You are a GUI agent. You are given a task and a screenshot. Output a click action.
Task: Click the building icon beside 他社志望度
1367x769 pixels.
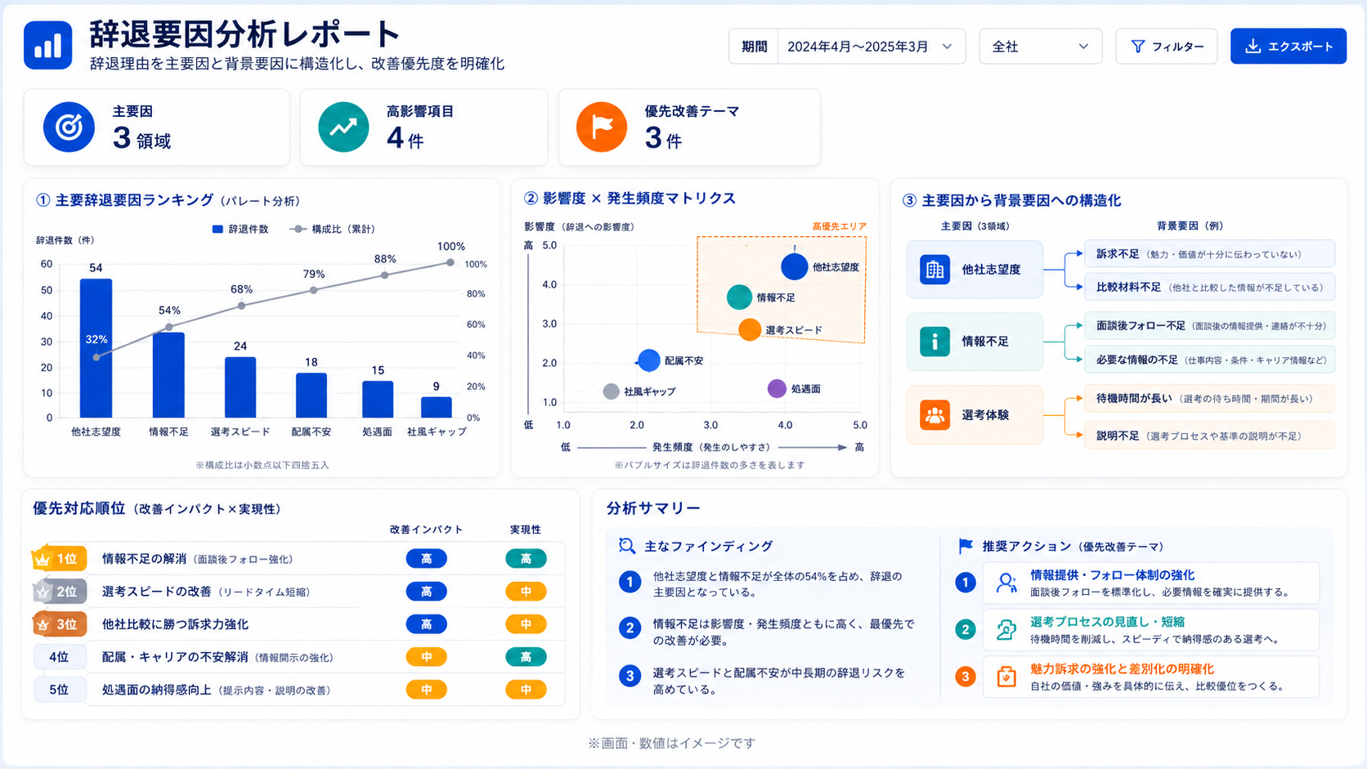[x=934, y=269]
